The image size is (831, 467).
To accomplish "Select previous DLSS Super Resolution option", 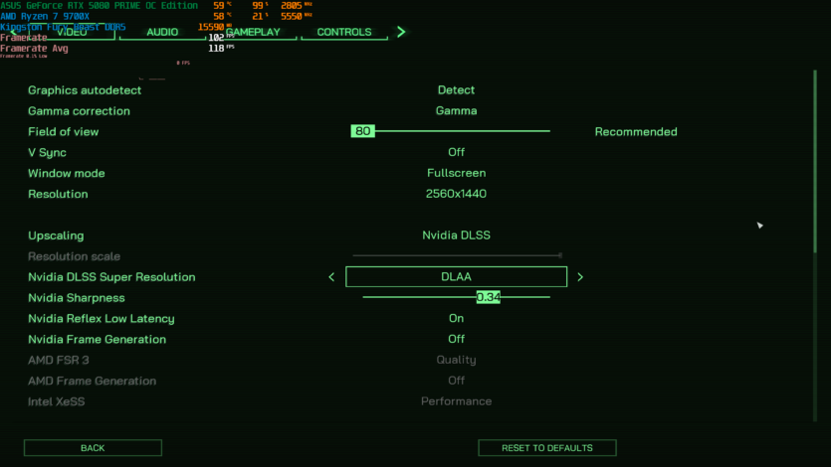I will pos(331,277).
